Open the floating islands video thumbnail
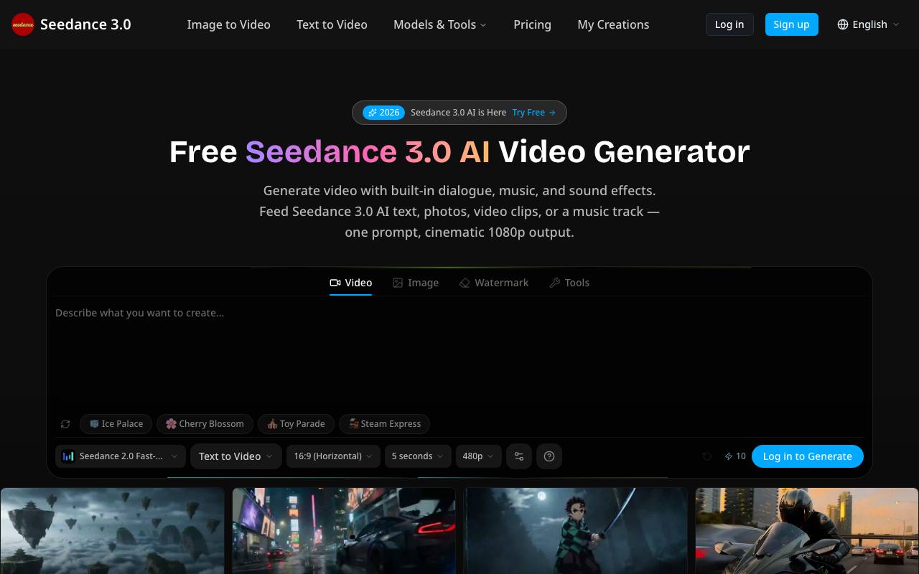Image resolution: width=919 pixels, height=574 pixels. pyautogui.click(x=113, y=531)
